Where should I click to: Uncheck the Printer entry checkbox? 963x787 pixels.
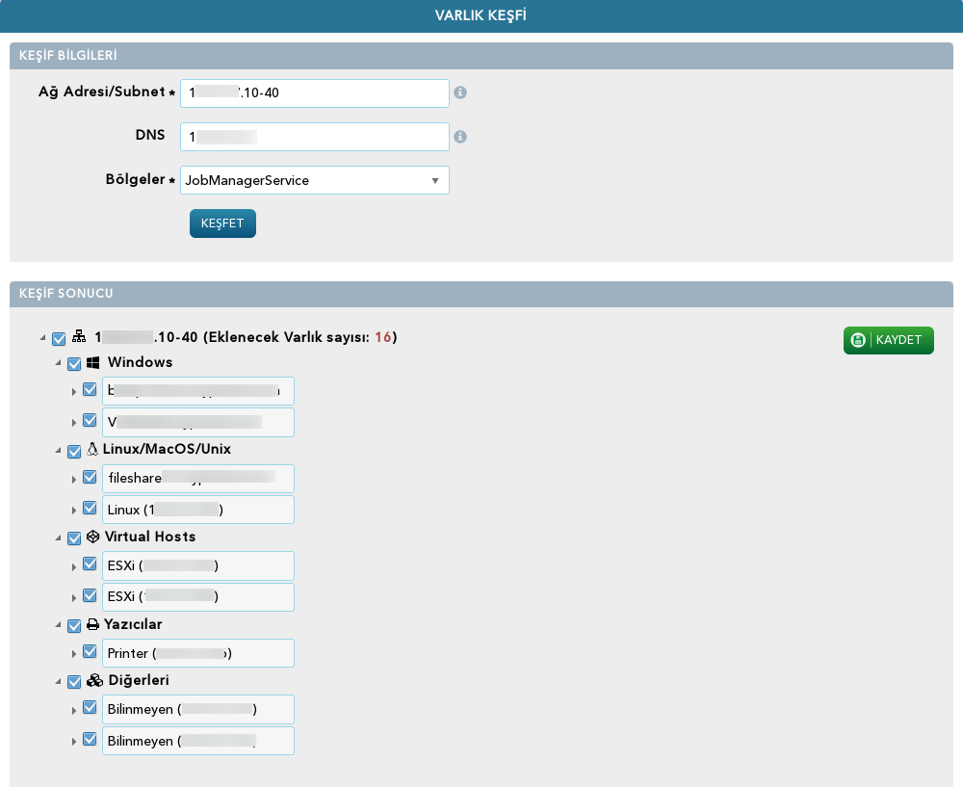click(x=90, y=651)
